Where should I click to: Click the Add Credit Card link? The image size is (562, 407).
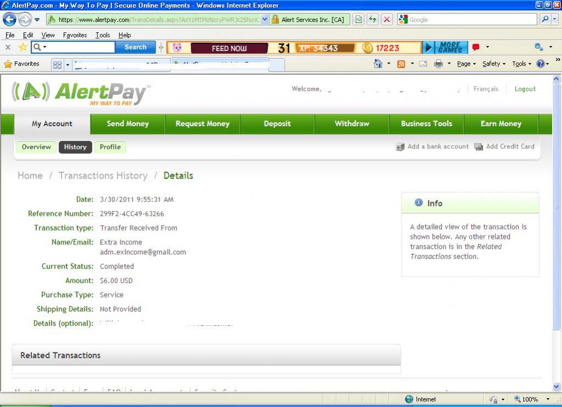click(504, 147)
